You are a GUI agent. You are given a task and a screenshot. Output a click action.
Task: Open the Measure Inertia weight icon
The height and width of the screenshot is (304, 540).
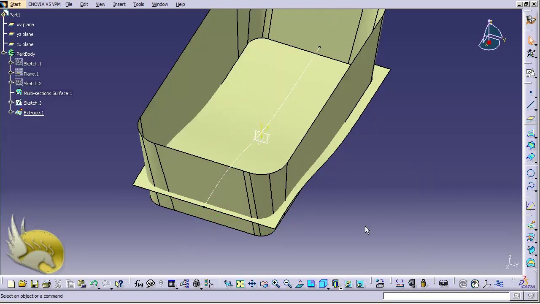[x=424, y=284]
